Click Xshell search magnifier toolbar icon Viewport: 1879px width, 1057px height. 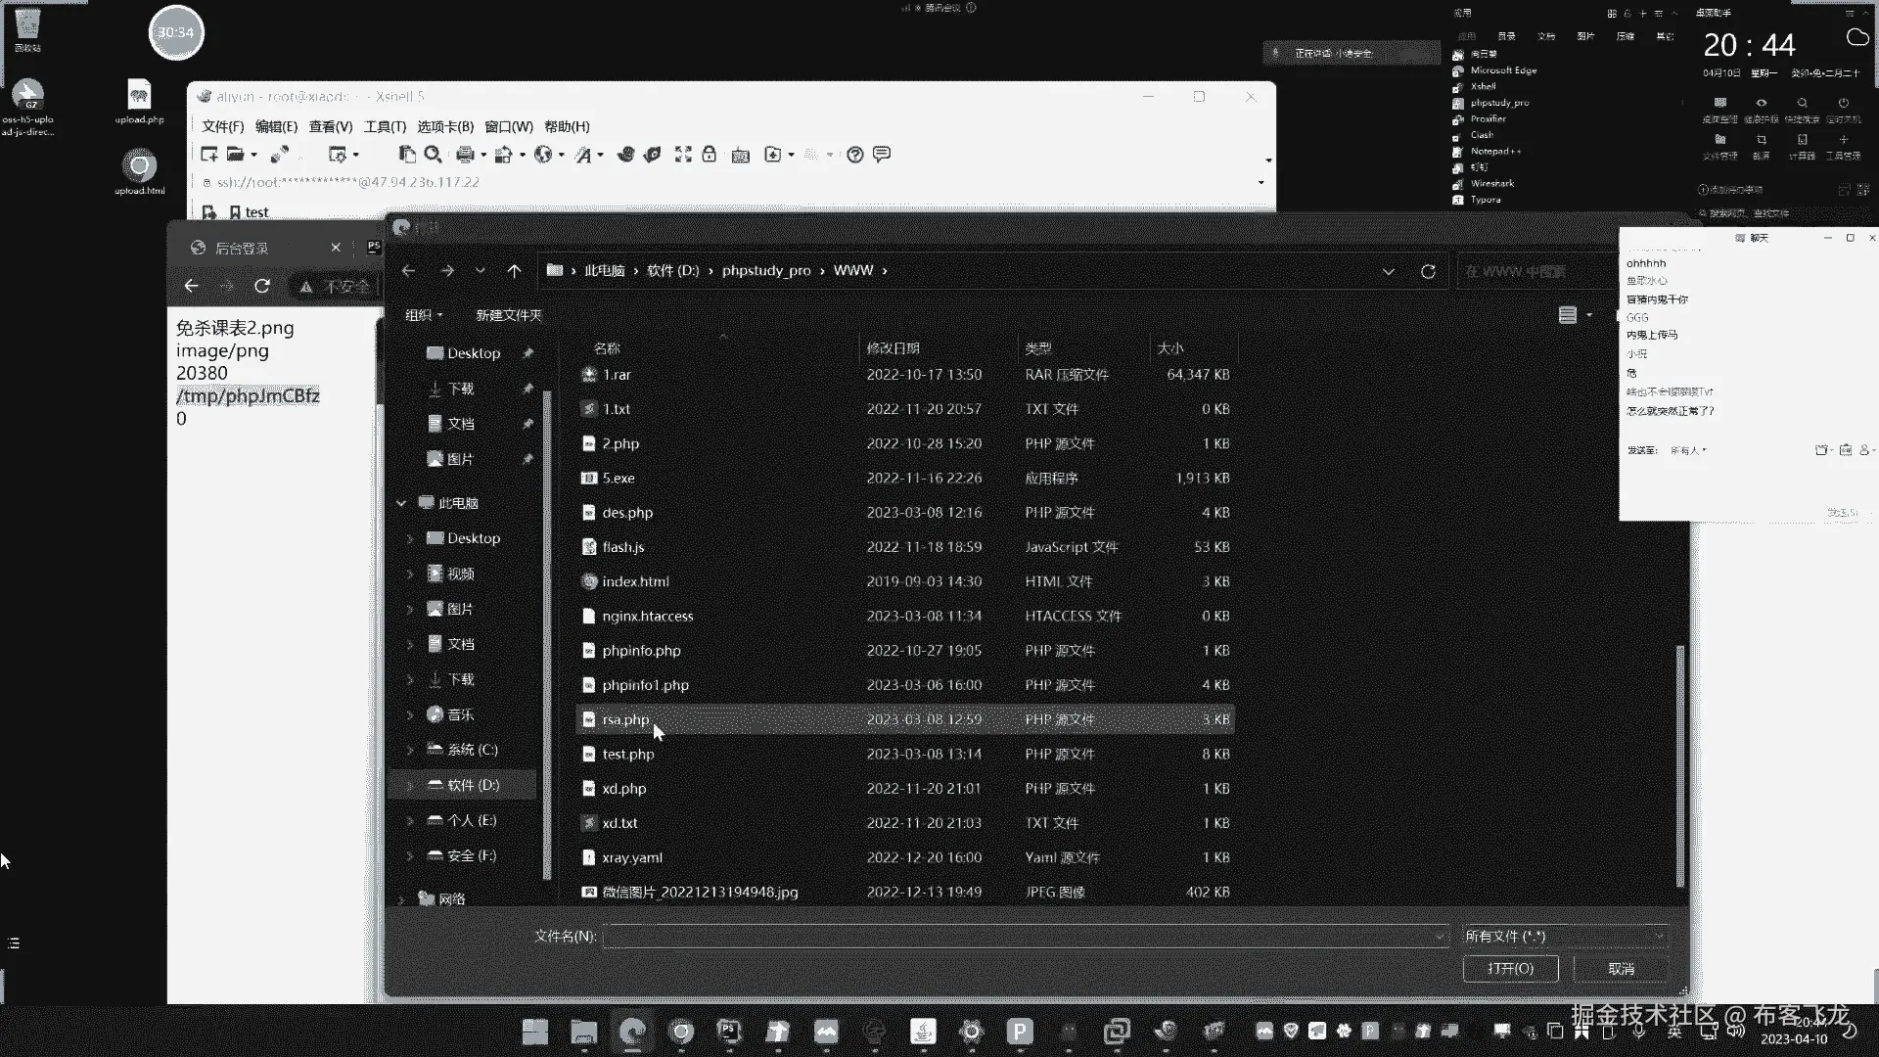433,155
